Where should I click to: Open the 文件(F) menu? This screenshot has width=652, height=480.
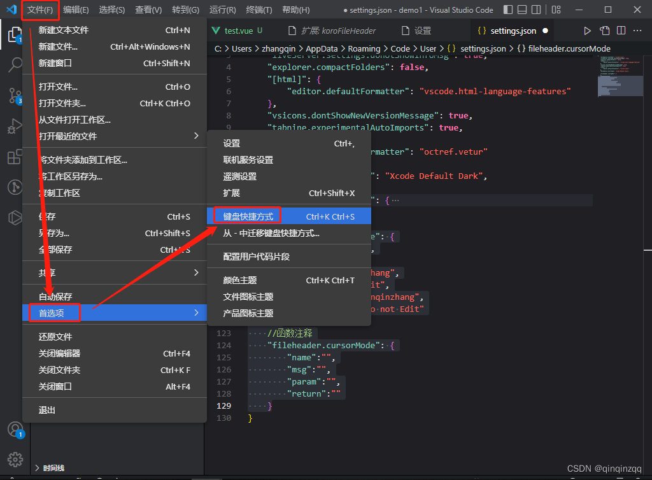[x=40, y=10]
